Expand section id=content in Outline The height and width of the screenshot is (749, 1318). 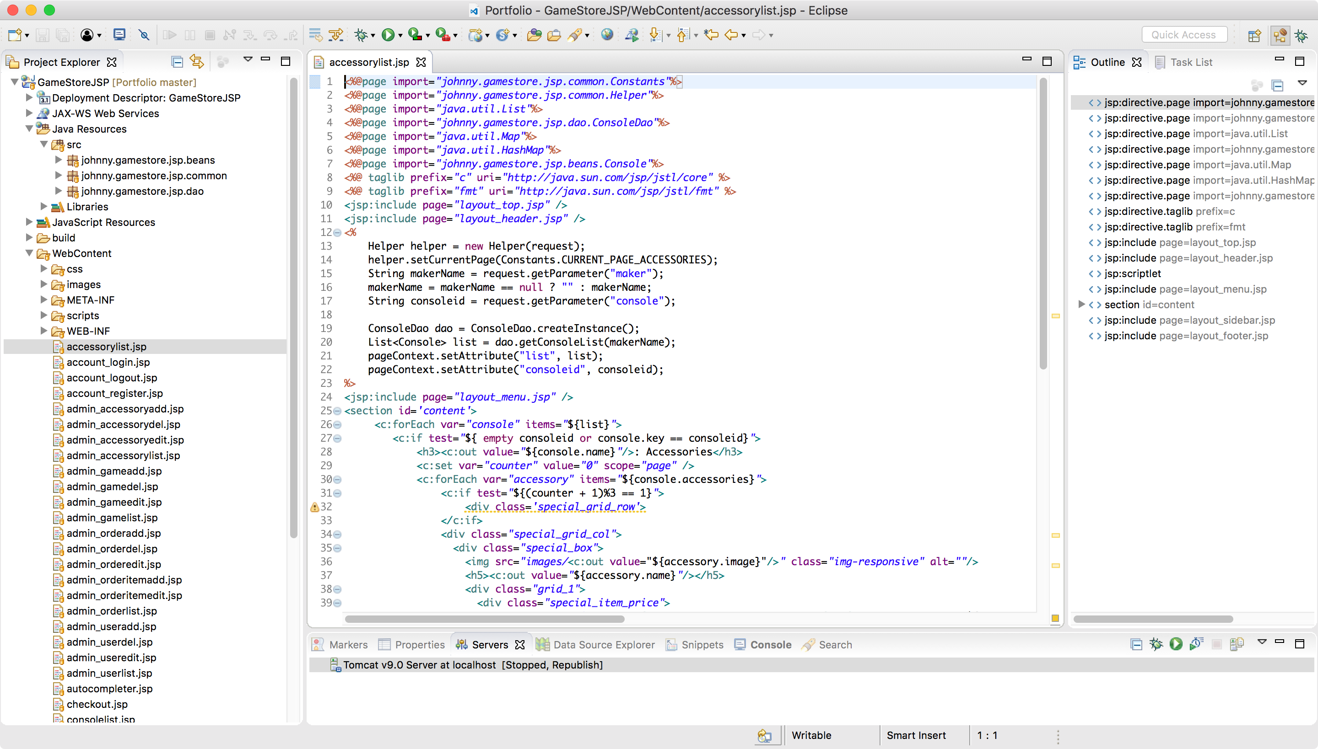pos(1081,304)
